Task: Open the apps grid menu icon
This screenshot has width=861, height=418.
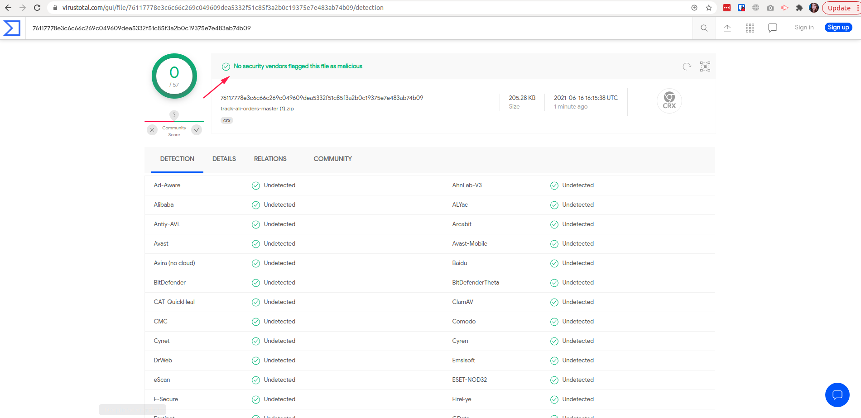Action: pyautogui.click(x=750, y=28)
